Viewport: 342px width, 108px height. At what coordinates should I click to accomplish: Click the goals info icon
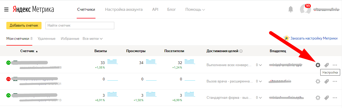241,51
